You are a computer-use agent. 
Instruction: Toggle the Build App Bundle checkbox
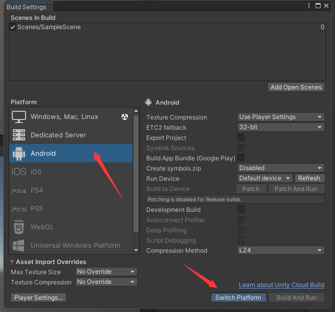click(241, 158)
